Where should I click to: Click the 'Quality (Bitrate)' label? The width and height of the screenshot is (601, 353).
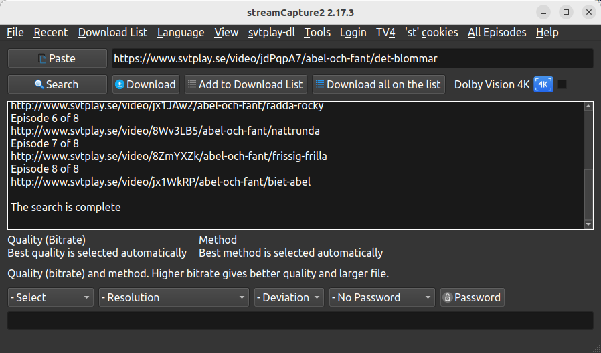[x=47, y=240]
